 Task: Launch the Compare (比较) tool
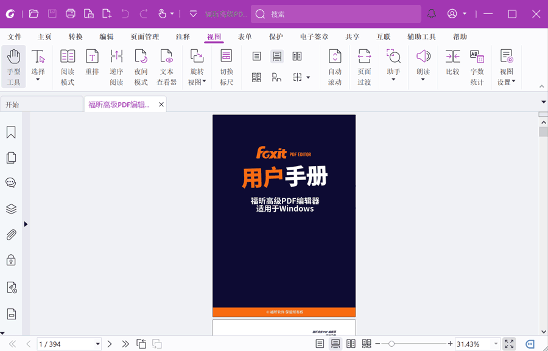pos(452,63)
